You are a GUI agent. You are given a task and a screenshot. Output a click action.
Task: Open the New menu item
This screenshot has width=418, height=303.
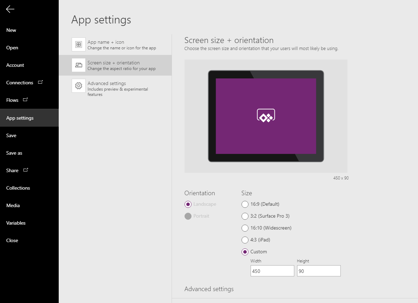(29, 30)
